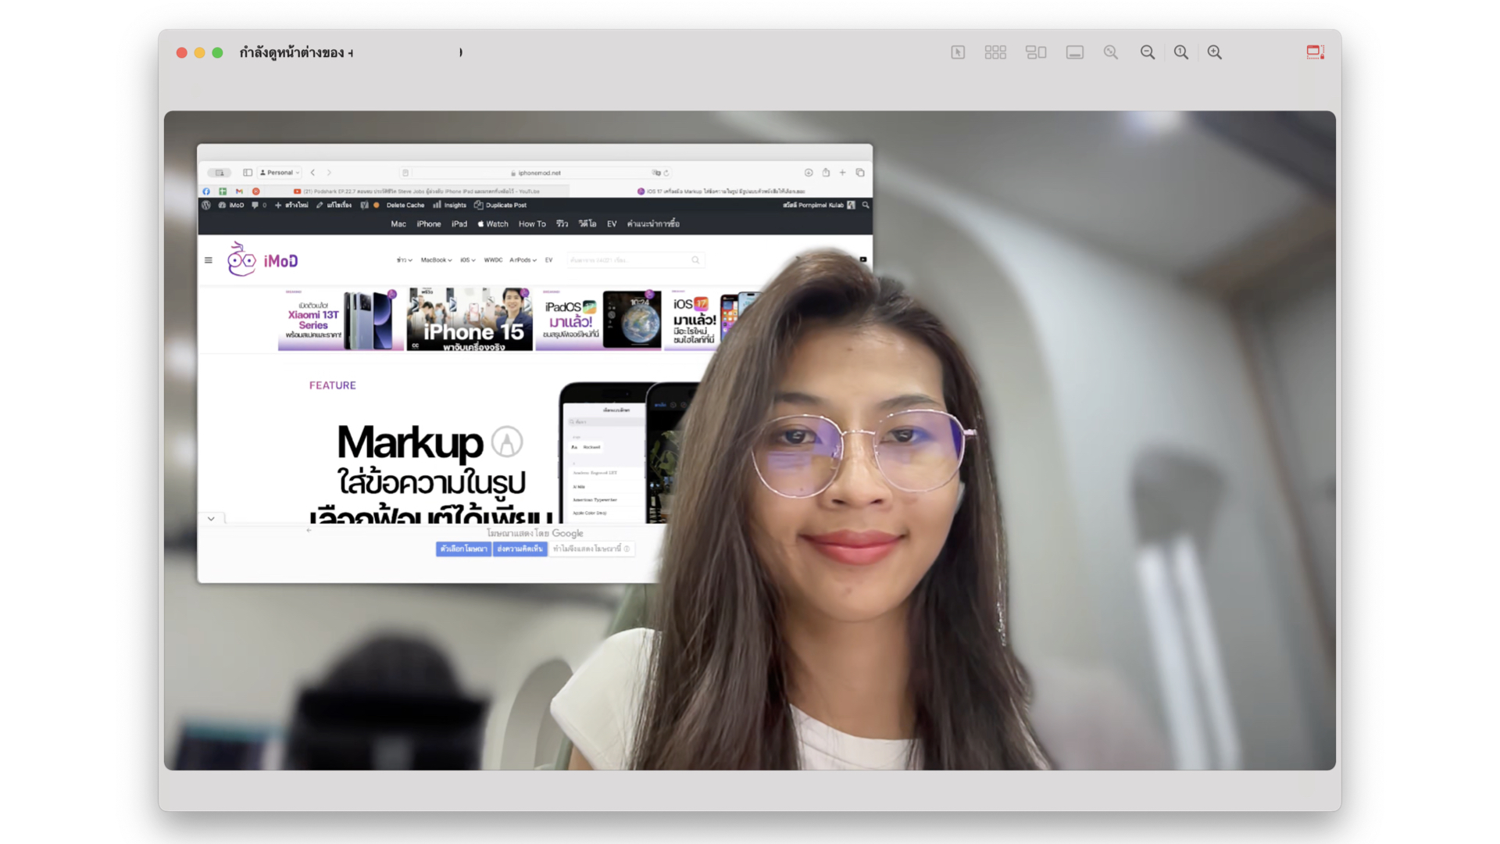This screenshot has height=844, width=1500.
Task: Click the Delete Cache button
Action: 405,206
